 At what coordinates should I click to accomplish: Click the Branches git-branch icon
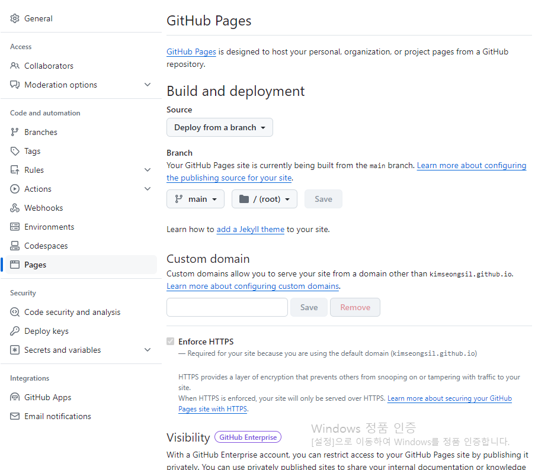click(x=15, y=132)
